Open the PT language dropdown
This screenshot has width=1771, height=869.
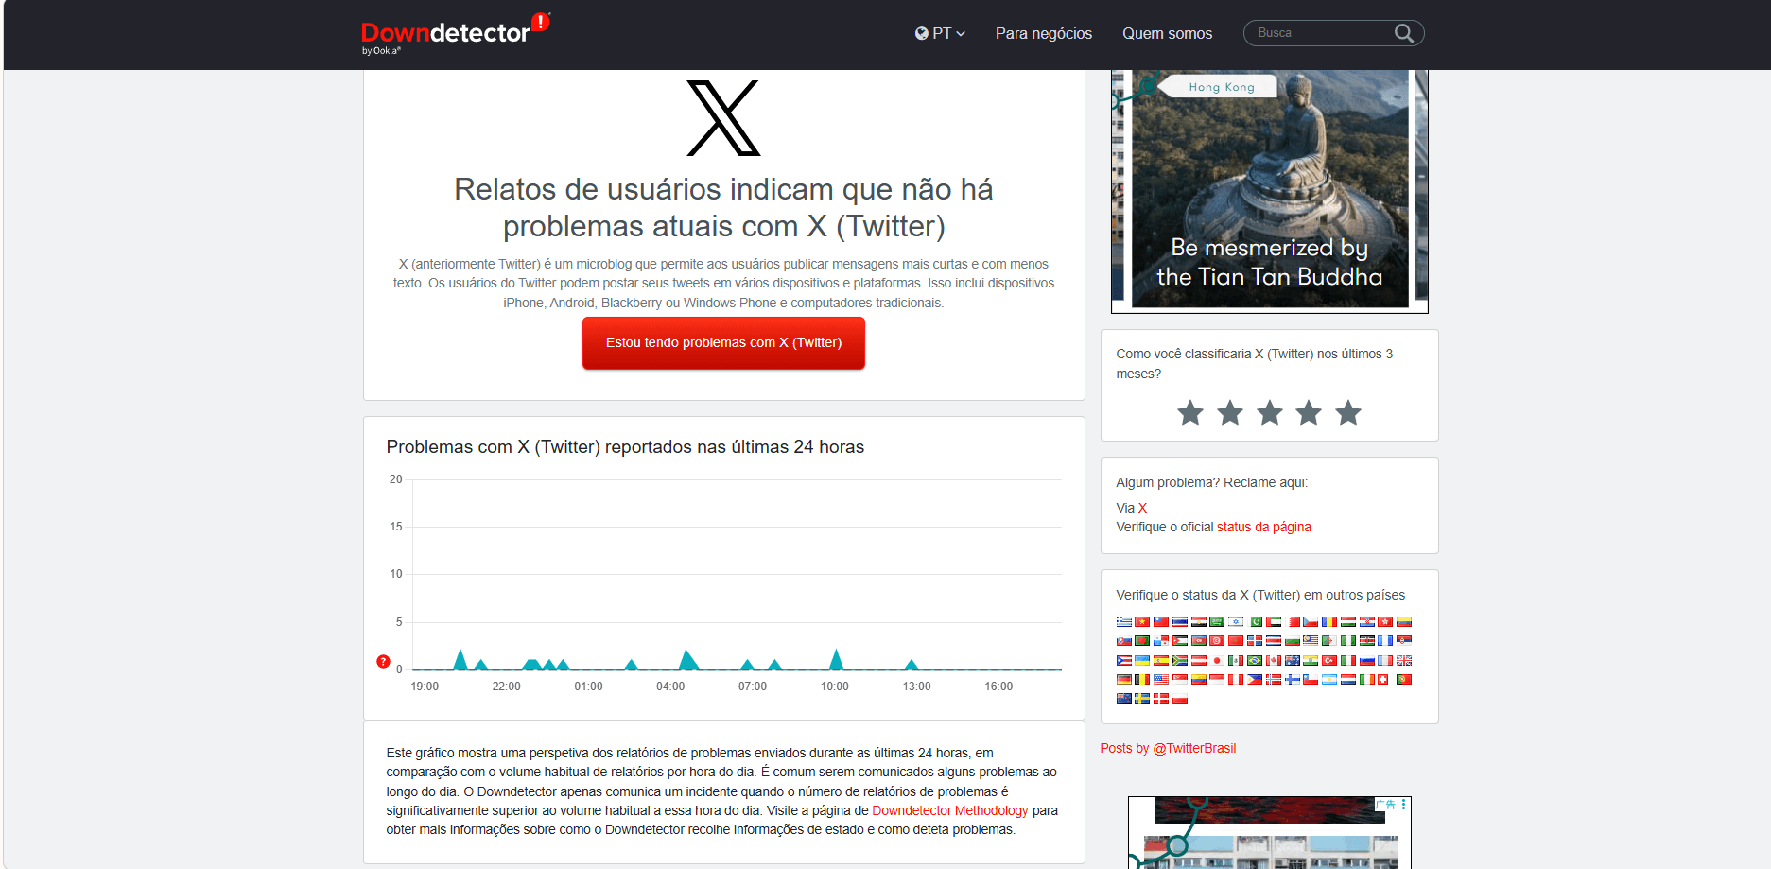click(x=940, y=33)
